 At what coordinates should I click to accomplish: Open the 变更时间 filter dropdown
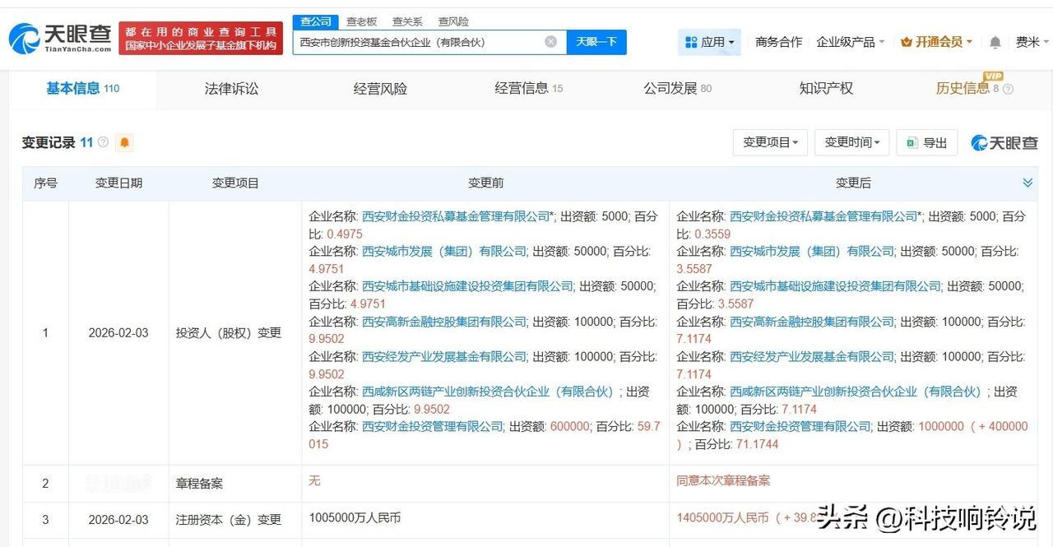point(851,142)
